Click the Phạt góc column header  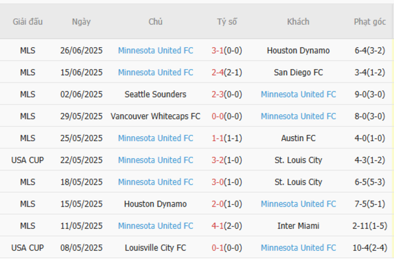(370, 22)
